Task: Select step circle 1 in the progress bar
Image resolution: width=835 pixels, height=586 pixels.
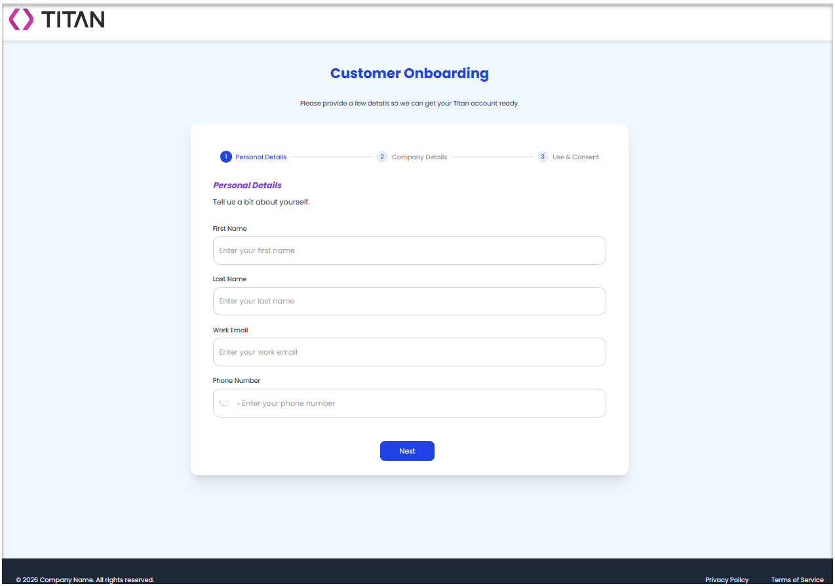Action: click(x=225, y=157)
